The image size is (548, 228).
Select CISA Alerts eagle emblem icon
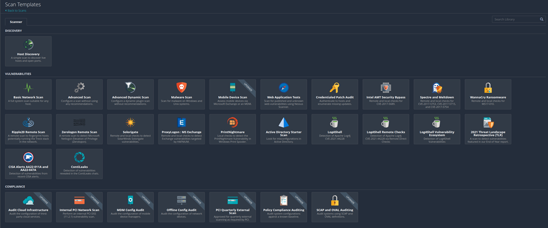[x=28, y=157]
